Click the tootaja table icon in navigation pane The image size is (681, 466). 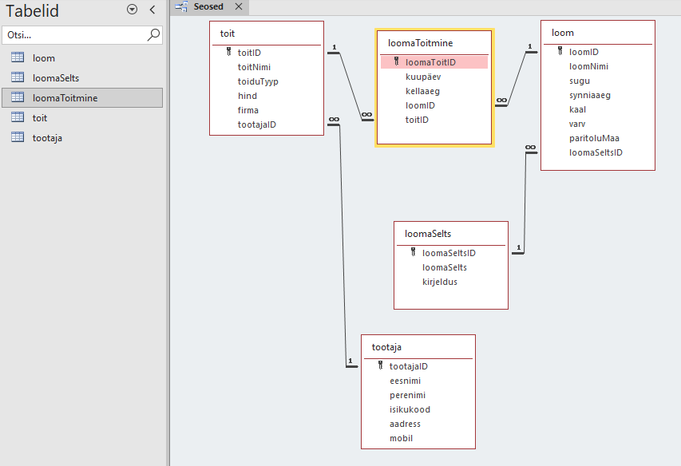pos(18,137)
